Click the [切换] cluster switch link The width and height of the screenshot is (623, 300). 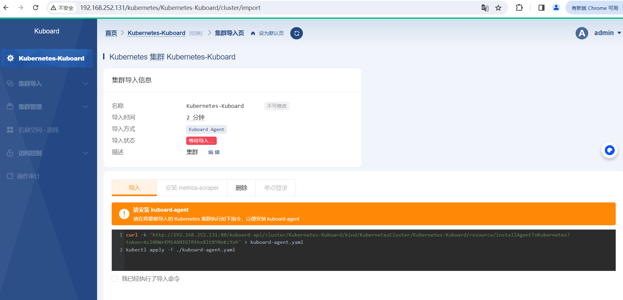pos(196,33)
